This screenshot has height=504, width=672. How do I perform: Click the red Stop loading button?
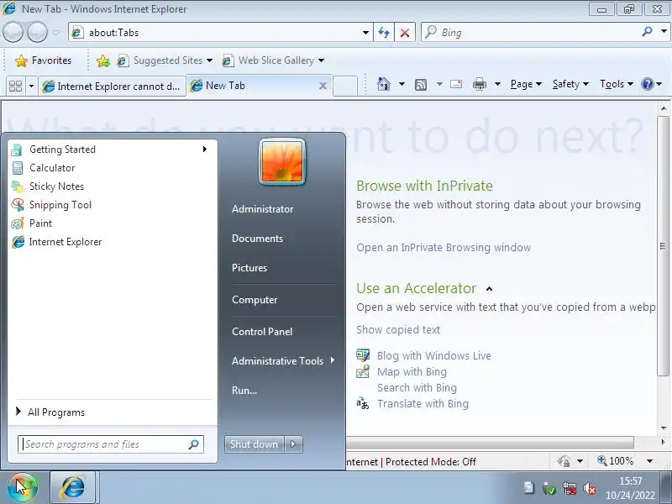pos(405,33)
